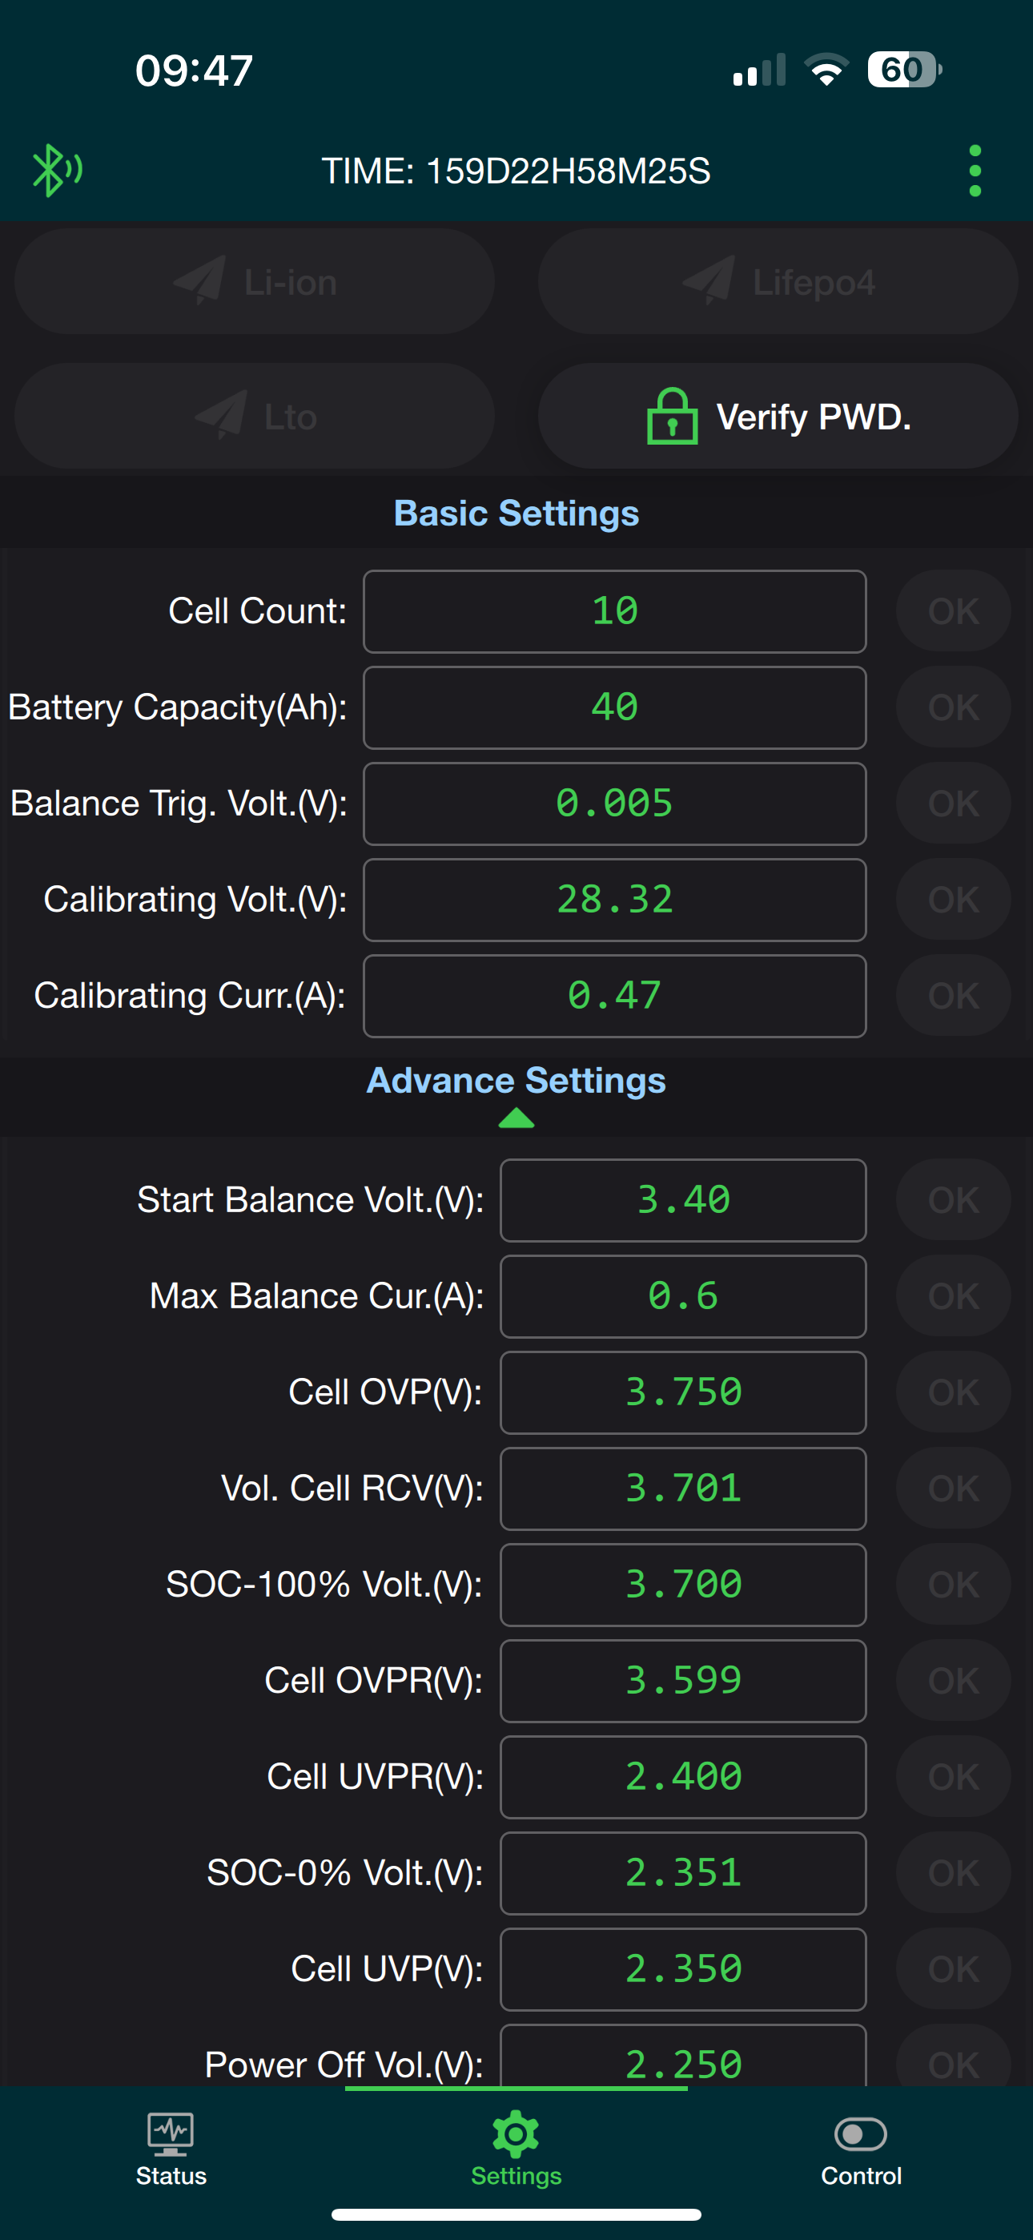Select the Lto battery preset
The height and width of the screenshot is (2240, 1033).
coord(255,417)
